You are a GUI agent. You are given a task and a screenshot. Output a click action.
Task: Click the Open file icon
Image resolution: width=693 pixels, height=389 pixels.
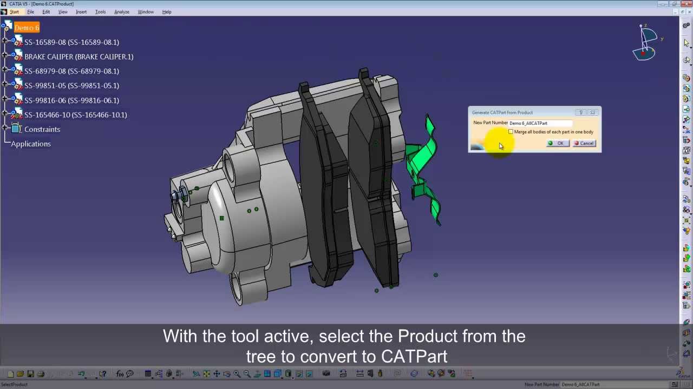[20, 373]
